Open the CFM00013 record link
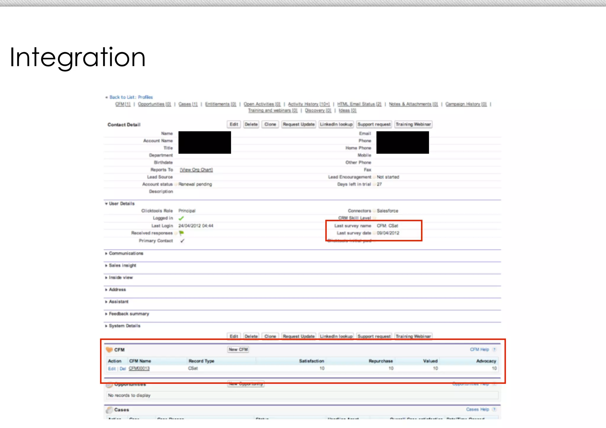Viewport: 606px width, 428px height. pyautogui.click(x=139, y=369)
